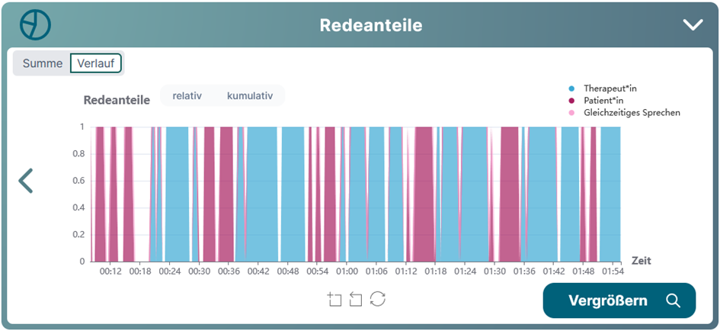Toggle Patient*in series in legend
The height and width of the screenshot is (331, 720).
tap(603, 101)
